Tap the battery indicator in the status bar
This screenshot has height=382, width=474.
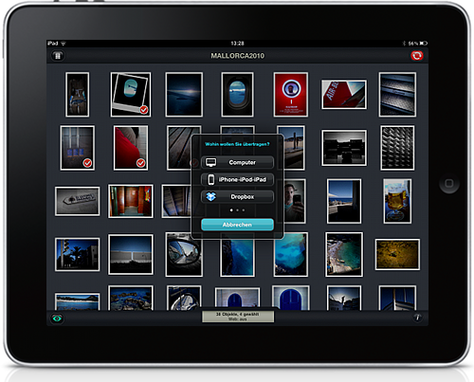point(424,44)
